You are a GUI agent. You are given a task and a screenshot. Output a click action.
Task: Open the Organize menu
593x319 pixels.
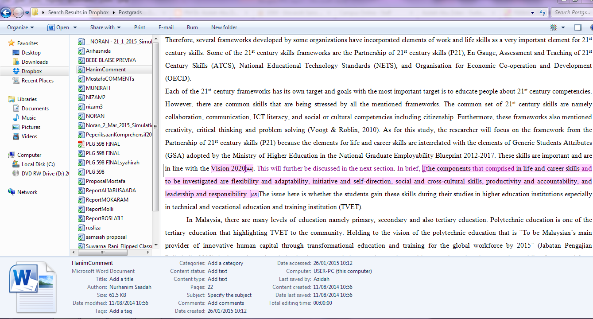(x=20, y=27)
